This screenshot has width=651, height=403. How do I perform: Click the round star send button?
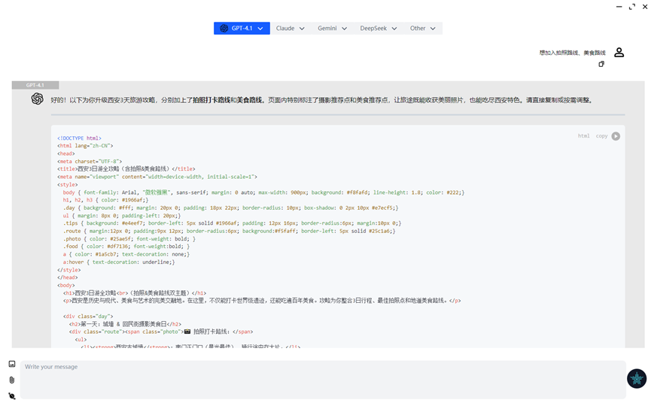tap(637, 378)
